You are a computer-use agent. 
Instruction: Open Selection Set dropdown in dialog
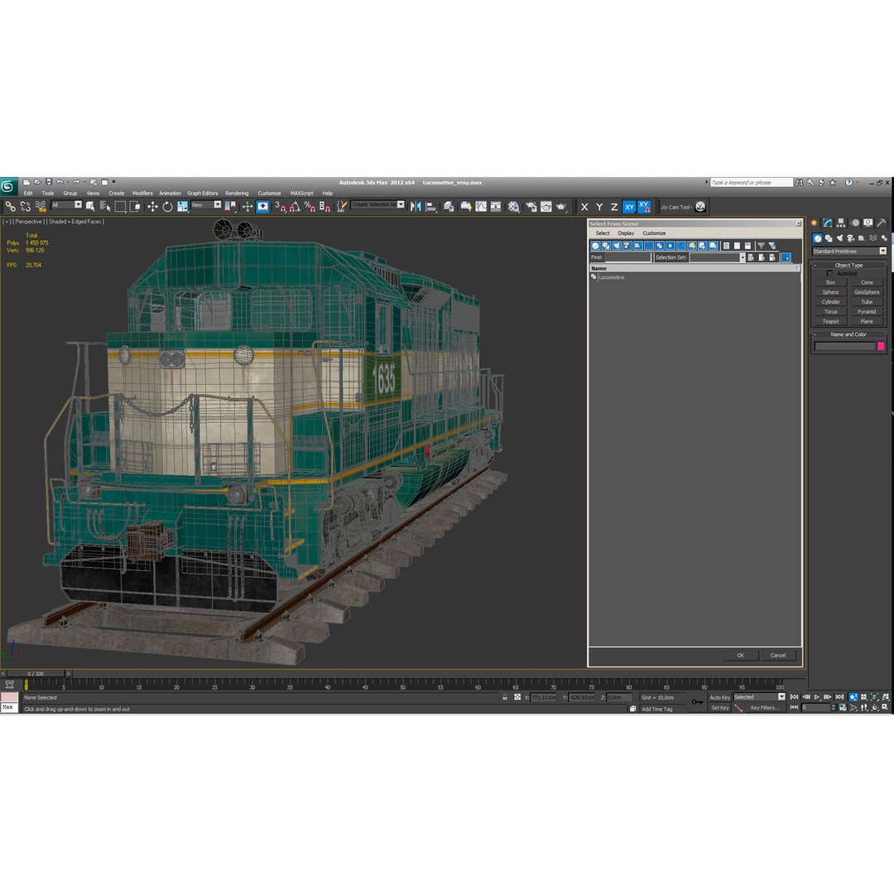point(717,257)
